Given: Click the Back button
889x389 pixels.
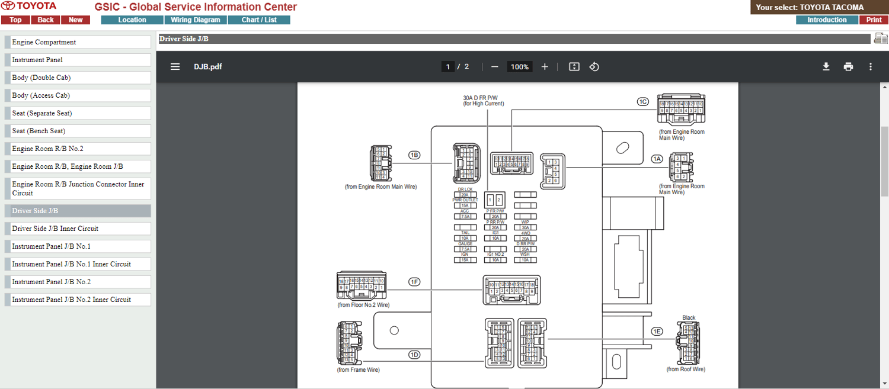Looking at the screenshot, I should pos(46,20).
